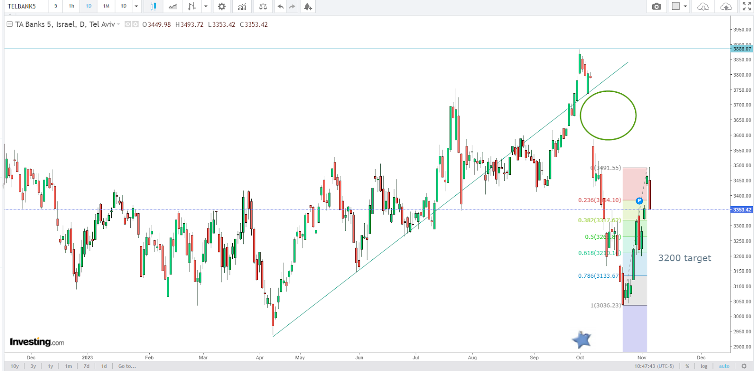Expand the layout selector dropdown arrow

pyautogui.click(x=685, y=6)
